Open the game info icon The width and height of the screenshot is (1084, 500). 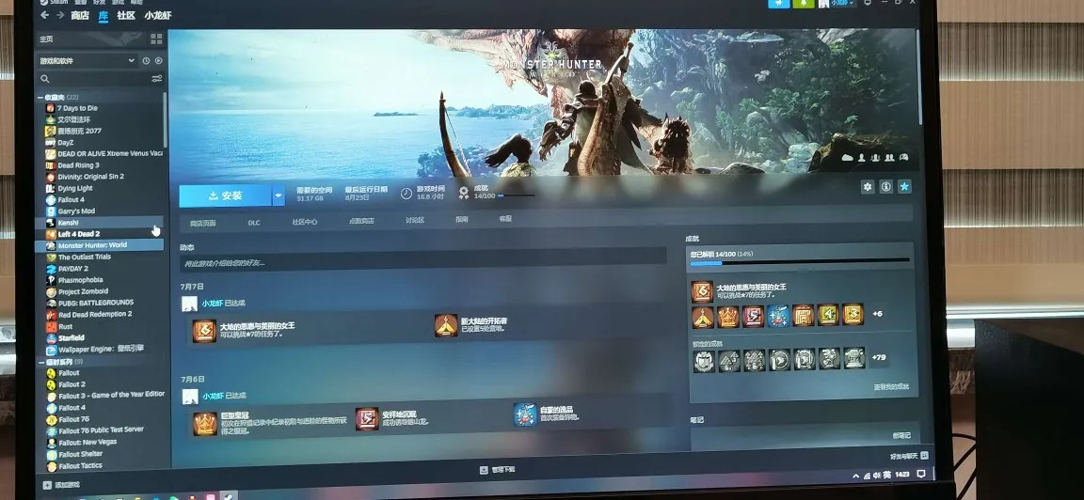coord(885,187)
